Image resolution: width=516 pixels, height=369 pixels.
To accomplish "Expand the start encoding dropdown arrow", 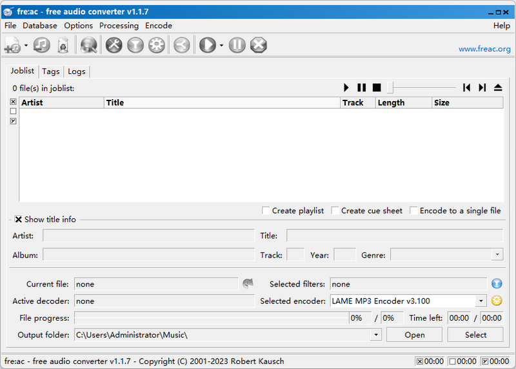I will (221, 45).
